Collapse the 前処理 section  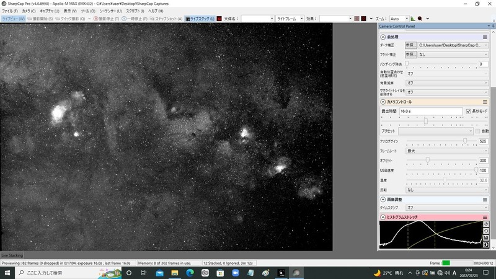click(x=383, y=37)
